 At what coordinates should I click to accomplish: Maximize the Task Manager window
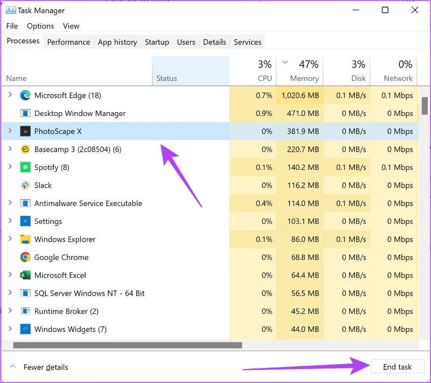coord(385,10)
